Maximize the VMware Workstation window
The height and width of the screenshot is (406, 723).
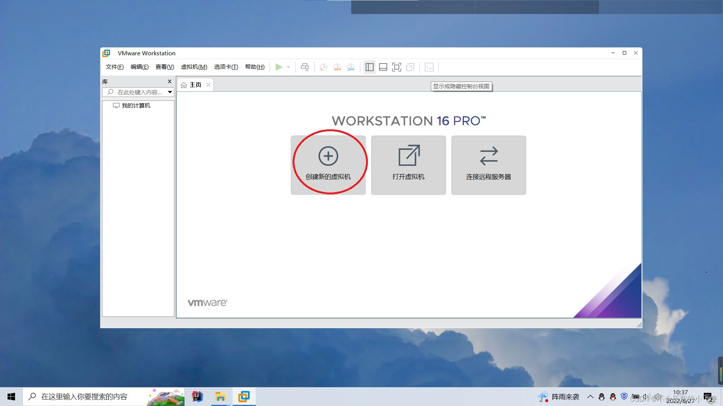pyautogui.click(x=624, y=53)
